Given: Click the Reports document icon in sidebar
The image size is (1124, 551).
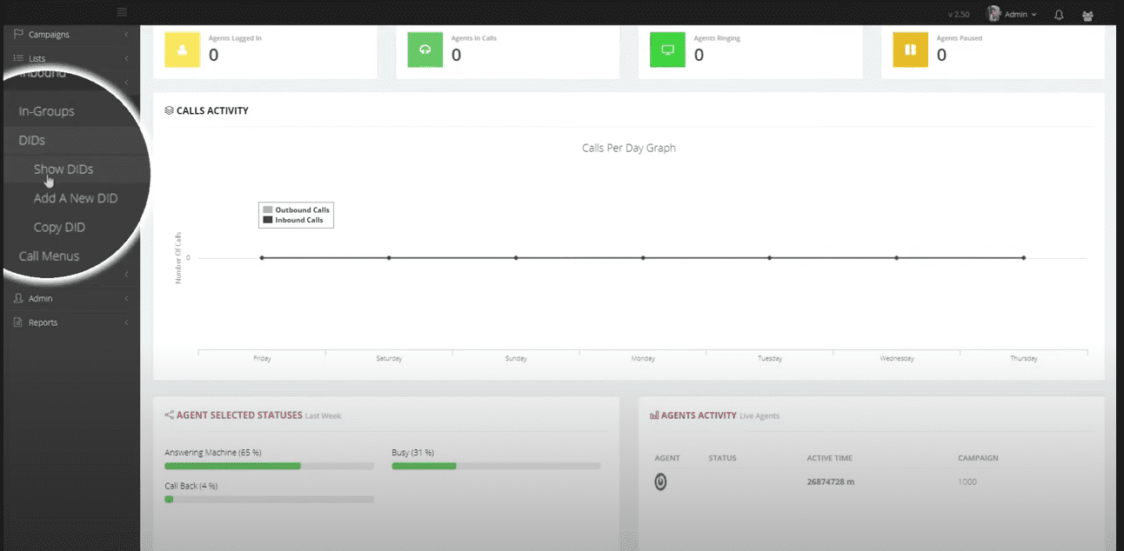Looking at the screenshot, I should [x=19, y=322].
